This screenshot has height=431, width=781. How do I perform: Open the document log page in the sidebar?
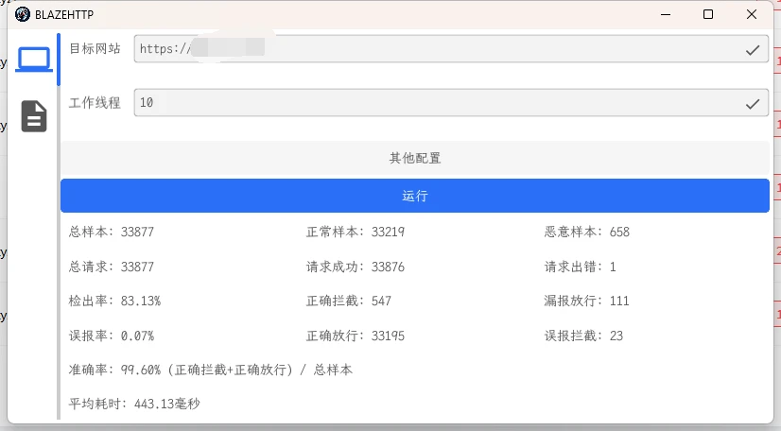(34, 115)
